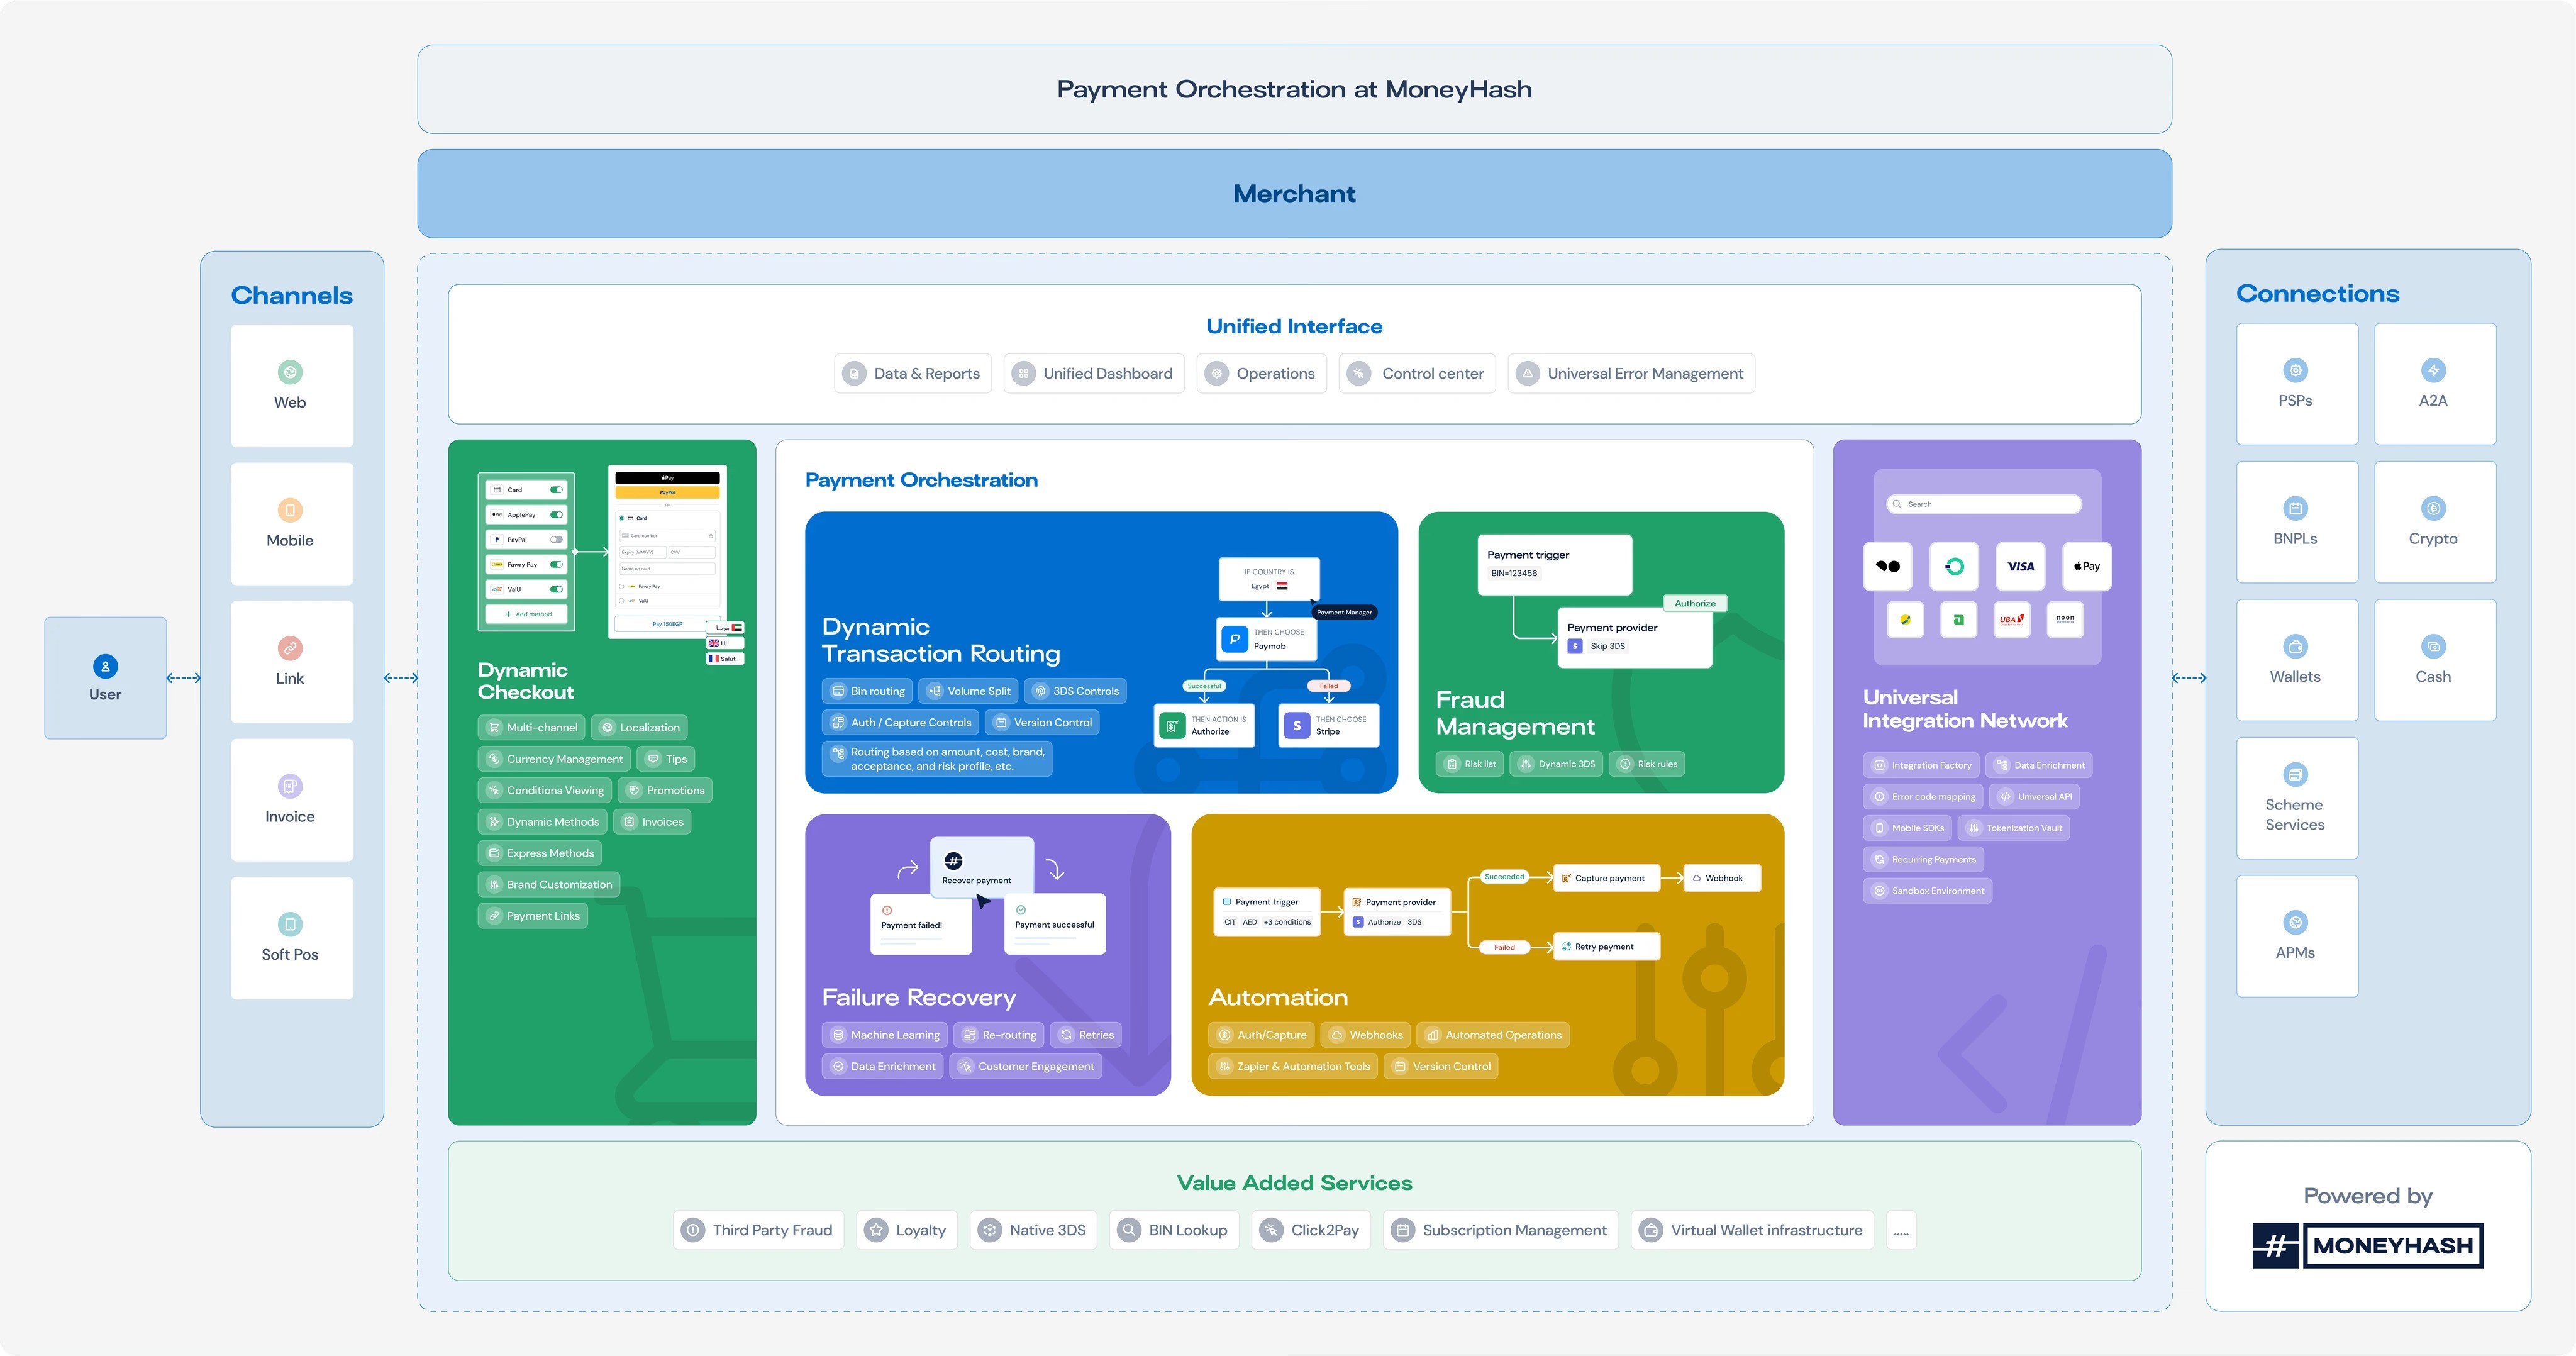Click the Link channel chain icon
This screenshot has width=2576, height=1356.
pos(290,648)
